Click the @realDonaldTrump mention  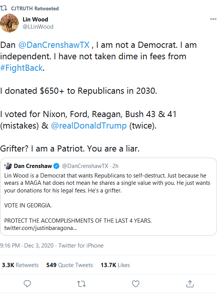tap(89, 125)
